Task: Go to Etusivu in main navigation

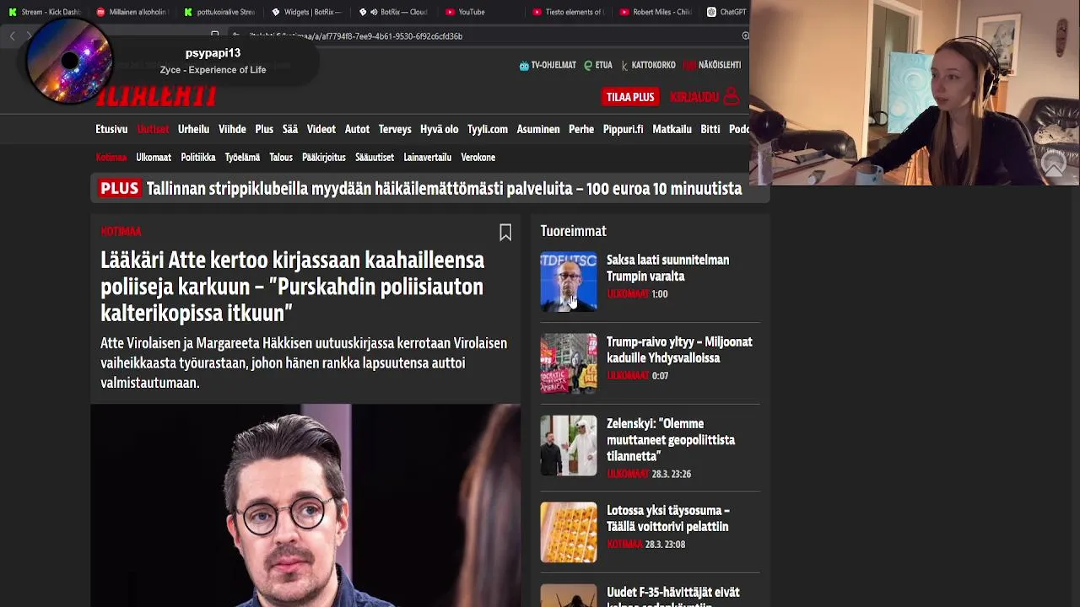Action: 111,129
